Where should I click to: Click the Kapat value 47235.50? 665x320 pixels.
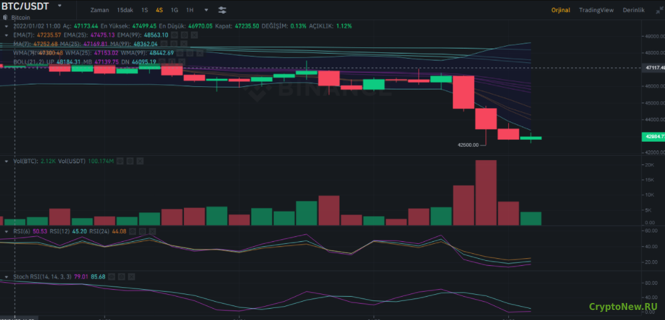point(246,26)
